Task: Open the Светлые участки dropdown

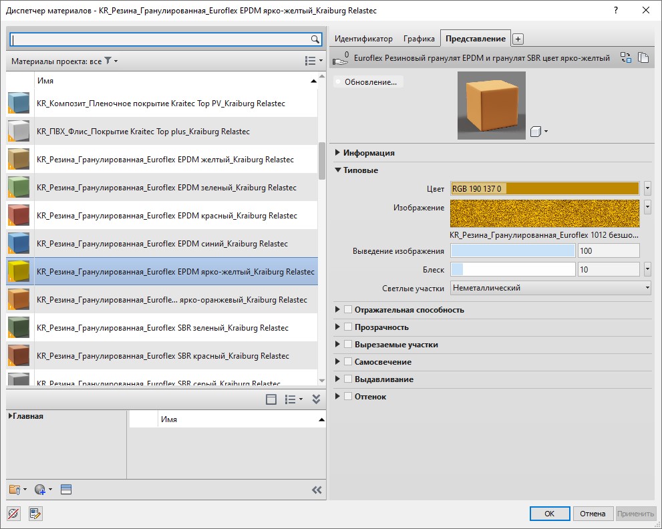Action: 550,288
